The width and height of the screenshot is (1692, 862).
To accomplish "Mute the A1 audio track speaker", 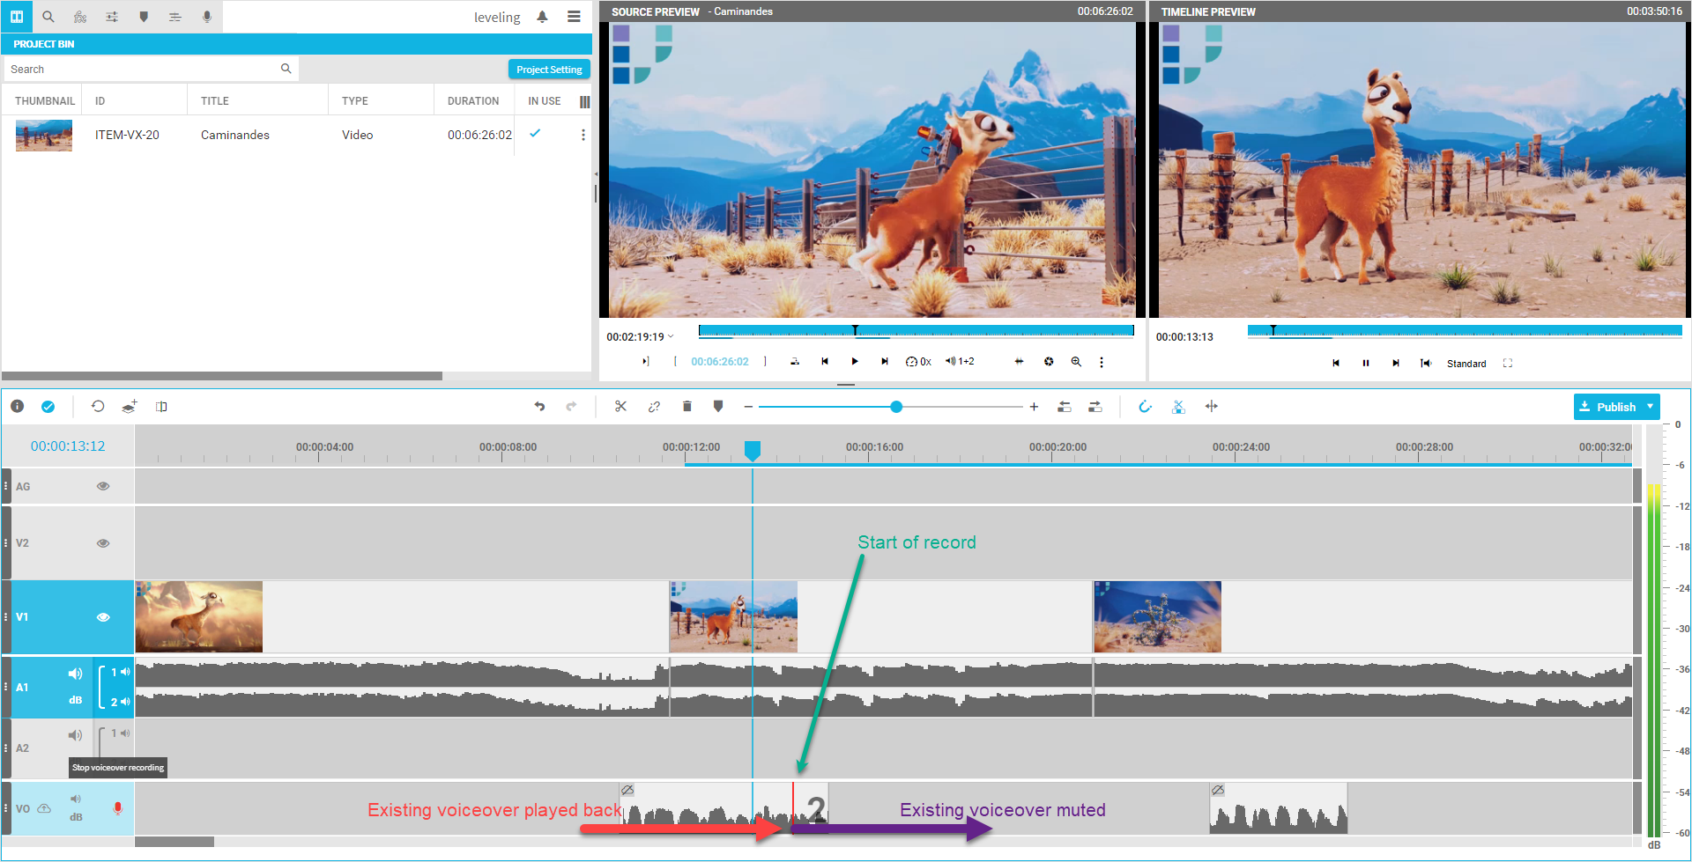I will [x=76, y=674].
